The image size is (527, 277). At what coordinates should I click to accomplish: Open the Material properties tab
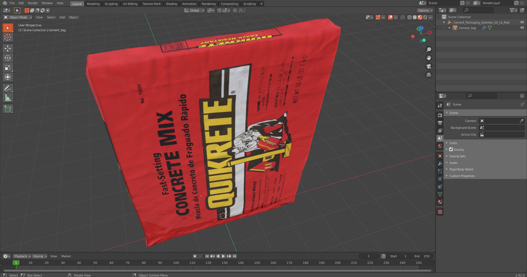coord(440,202)
